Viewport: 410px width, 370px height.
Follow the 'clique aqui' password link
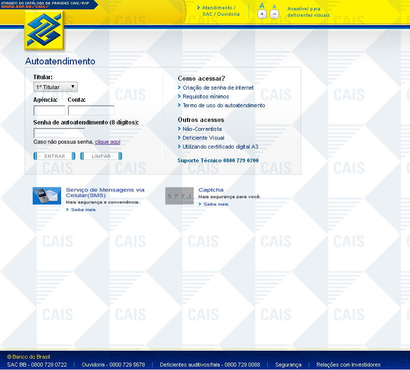point(107,142)
